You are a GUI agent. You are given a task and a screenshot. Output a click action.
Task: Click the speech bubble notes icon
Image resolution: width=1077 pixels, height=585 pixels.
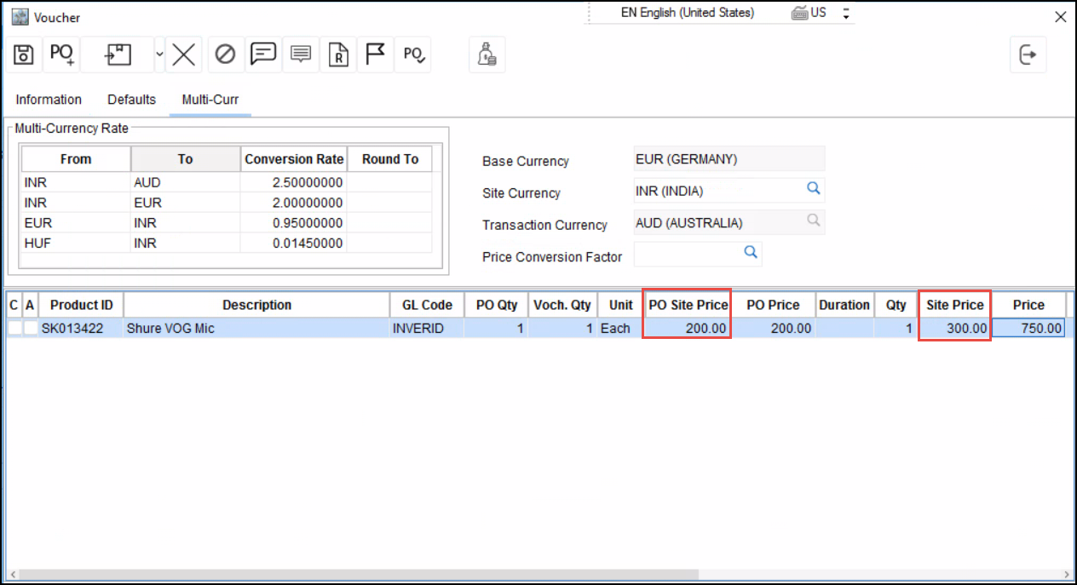[x=263, y=55]
